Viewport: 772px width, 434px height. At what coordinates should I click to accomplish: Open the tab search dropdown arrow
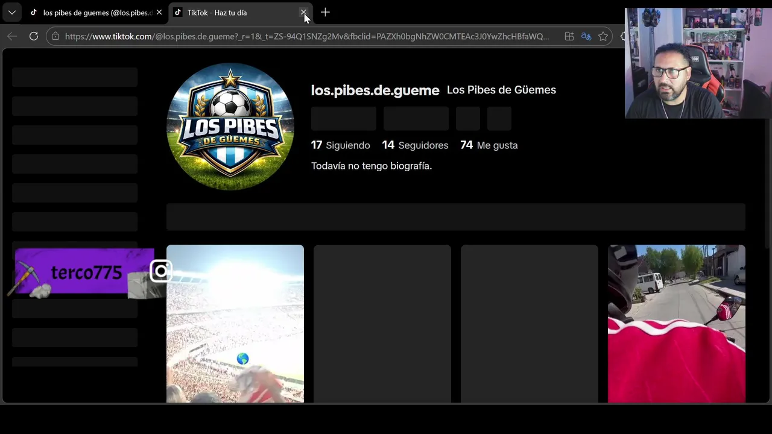pyautogui.click(x=11, y=12)
